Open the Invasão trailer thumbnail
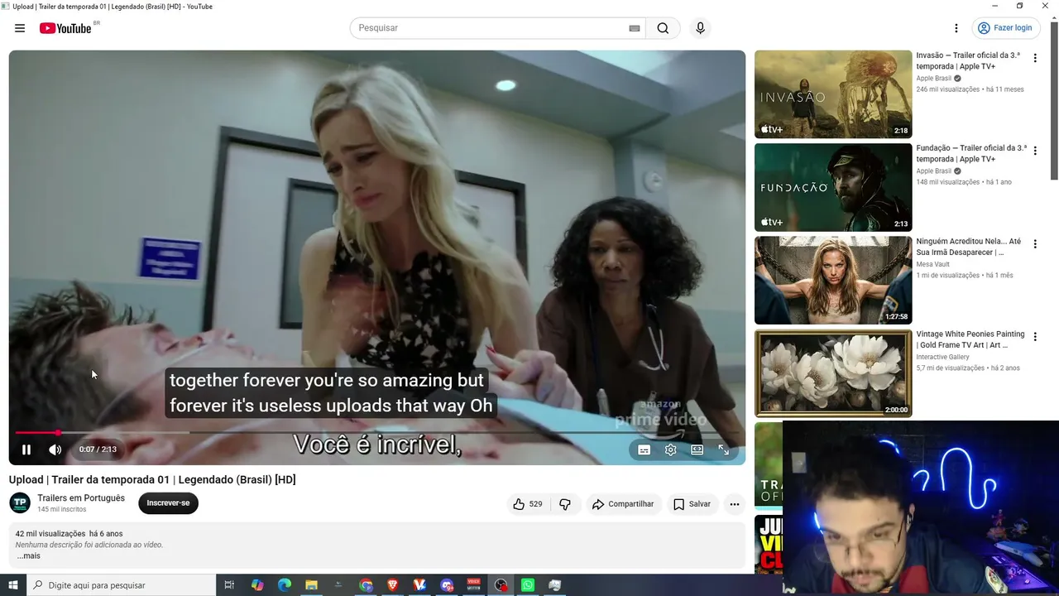Screen dimensions: 1059x596 (x=833, y=94)
